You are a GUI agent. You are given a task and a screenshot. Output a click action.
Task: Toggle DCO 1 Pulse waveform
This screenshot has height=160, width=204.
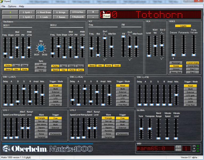coord(8,65)
